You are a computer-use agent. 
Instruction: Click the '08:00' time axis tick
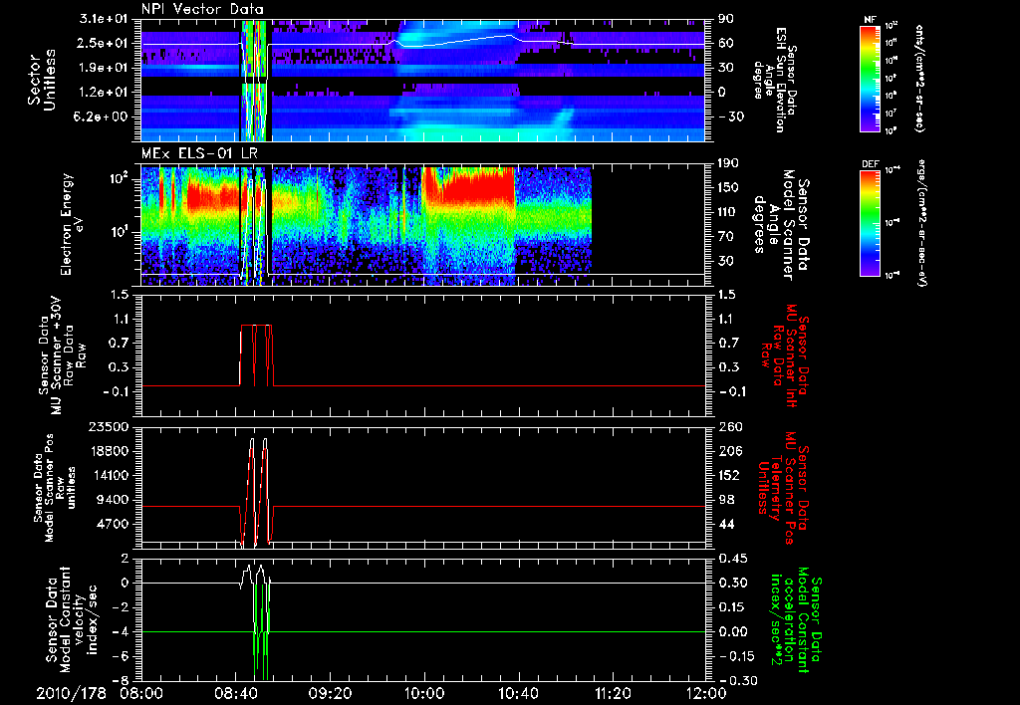click(x=141, y=693)
